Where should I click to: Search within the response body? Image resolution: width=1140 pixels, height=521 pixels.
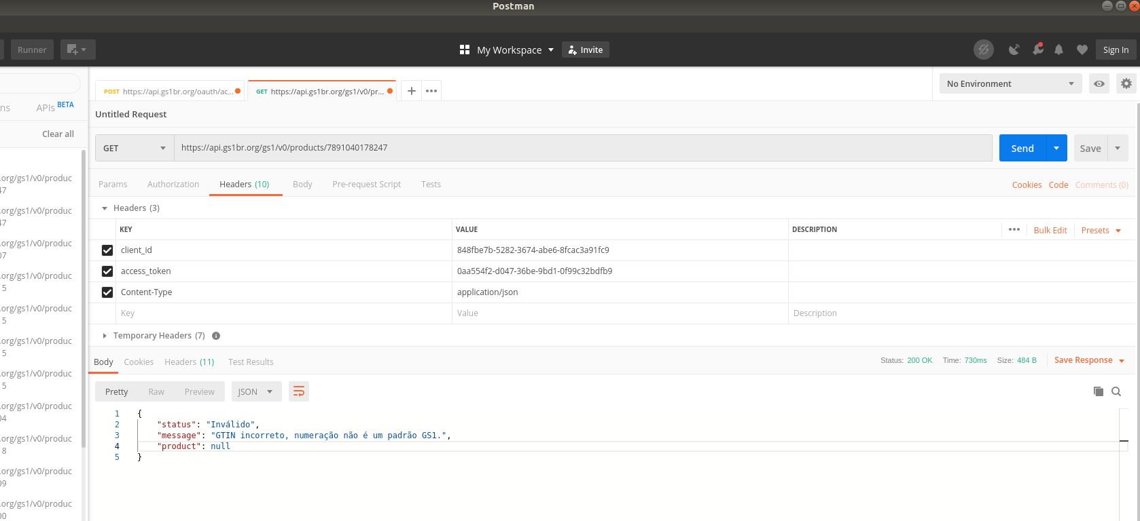click(1116, 391)
